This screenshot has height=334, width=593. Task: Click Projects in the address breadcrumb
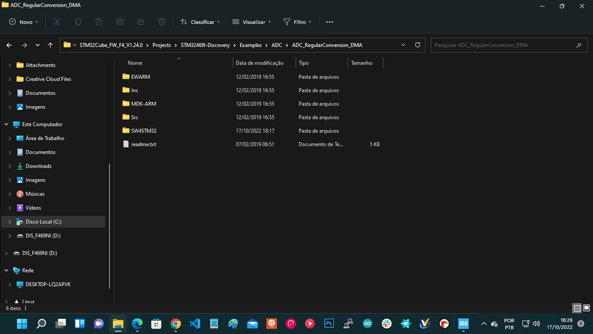click(161, 45)
